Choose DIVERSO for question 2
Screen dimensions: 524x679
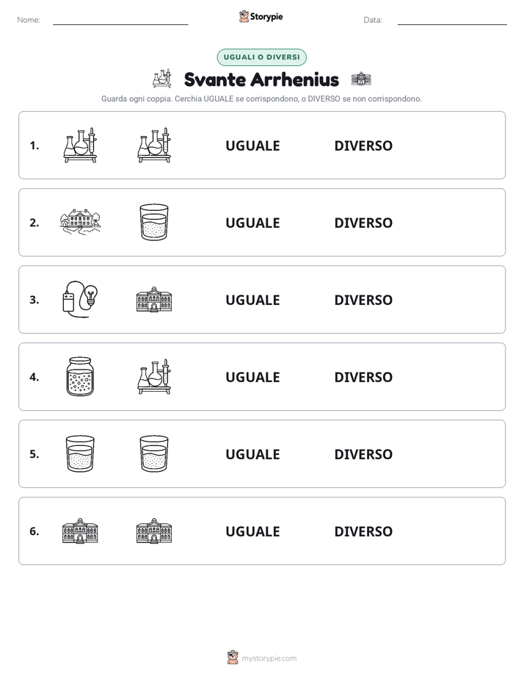point(363,223)
